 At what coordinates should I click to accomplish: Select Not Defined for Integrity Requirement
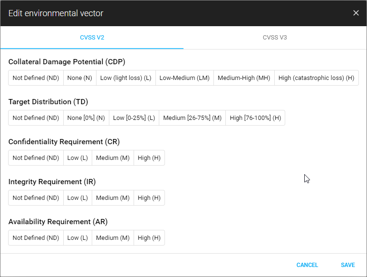(x=36, y=198)
